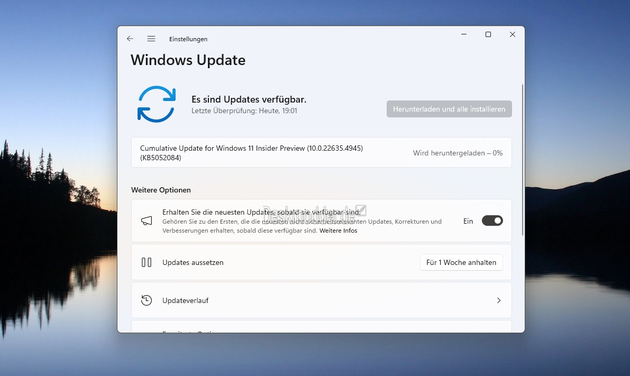
Task: Click the Weitere Optionen section heading
Action: tap(161, 190)
